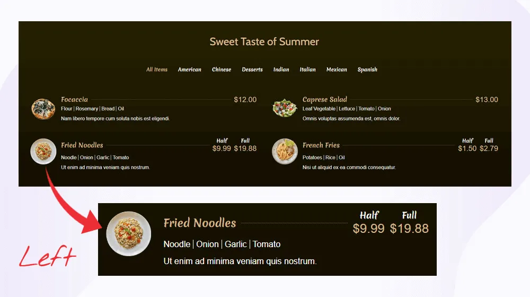
Task: Click the enlarged Fried Noodles plate image
Action: pyautogui.click(x=129, y=234)
